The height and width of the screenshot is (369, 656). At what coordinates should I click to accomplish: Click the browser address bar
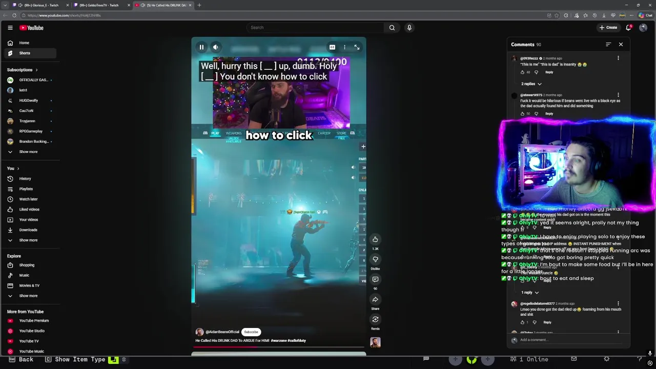pos(282,15)
